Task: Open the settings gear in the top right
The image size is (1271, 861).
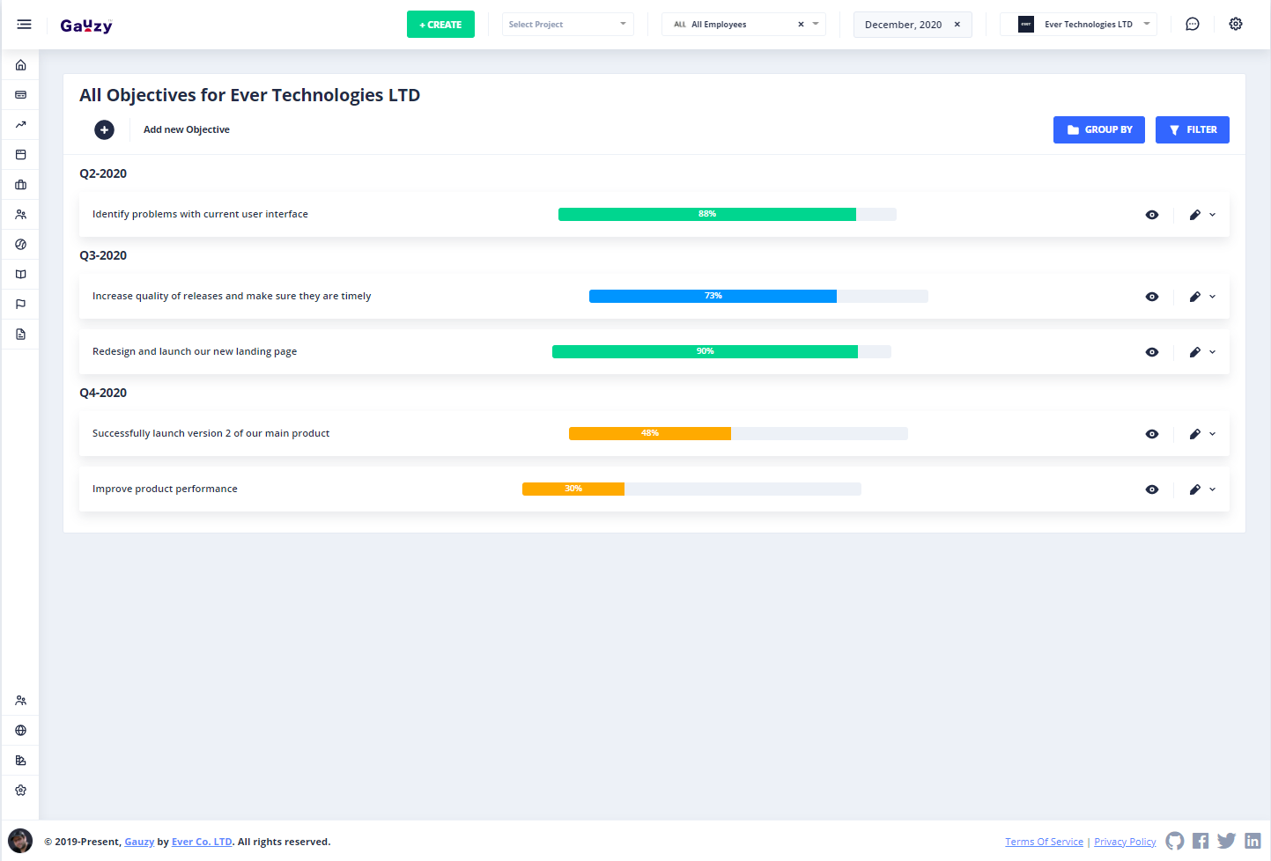Action: click(x=1236, y=25)
